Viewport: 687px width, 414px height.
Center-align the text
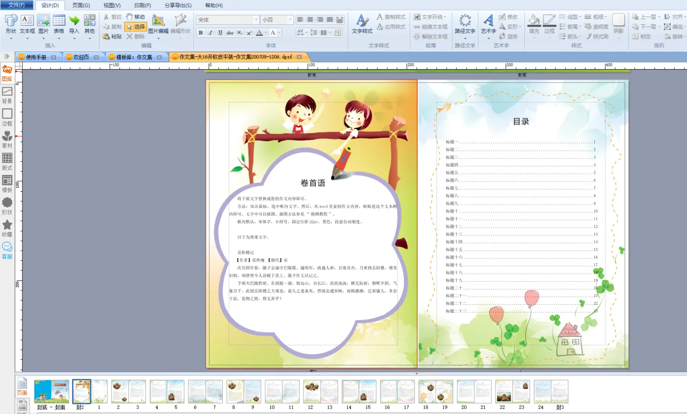pos(310,20)
